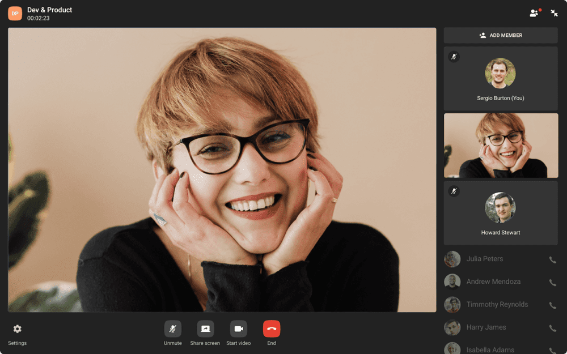
Task: Select the active speaker video thumbnail in sidebar
Action: click(501, 146)
